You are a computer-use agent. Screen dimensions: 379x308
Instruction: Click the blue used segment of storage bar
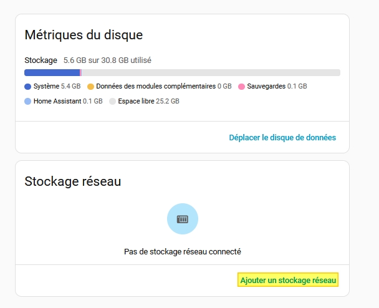[52, 73]
